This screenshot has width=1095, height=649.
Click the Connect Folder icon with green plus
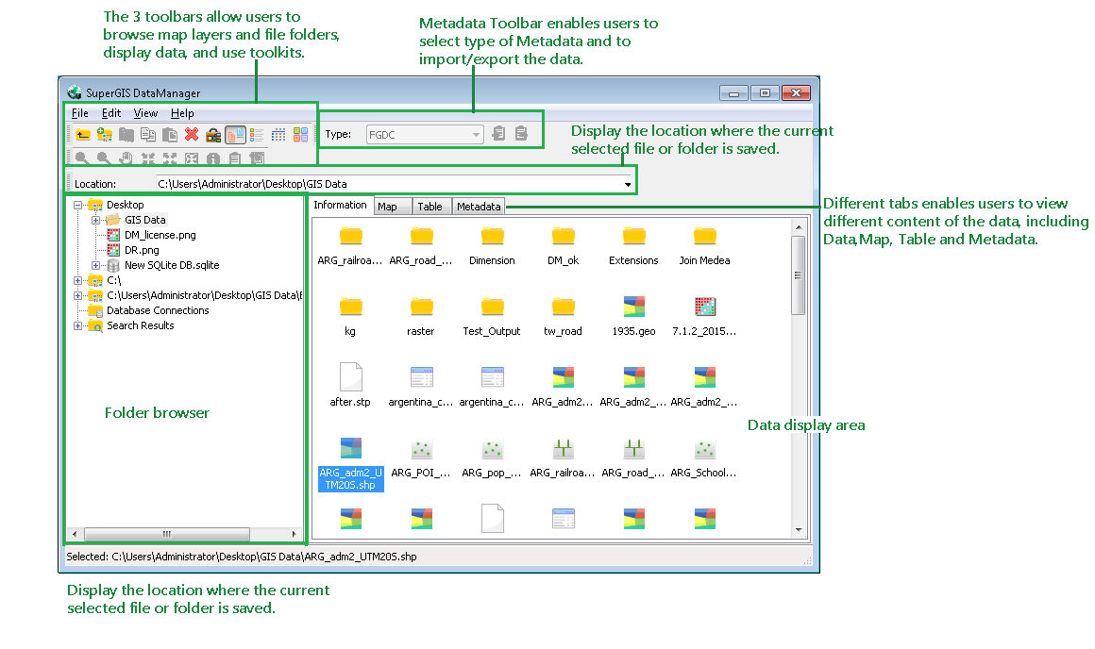pos(105,135)
